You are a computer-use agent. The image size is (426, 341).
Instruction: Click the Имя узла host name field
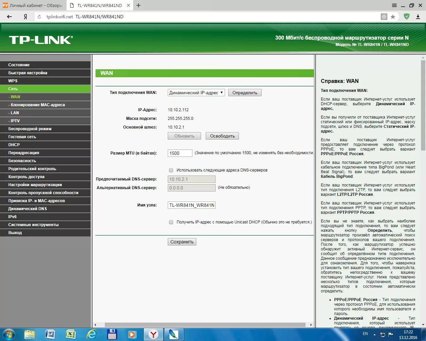coord(192,205)
